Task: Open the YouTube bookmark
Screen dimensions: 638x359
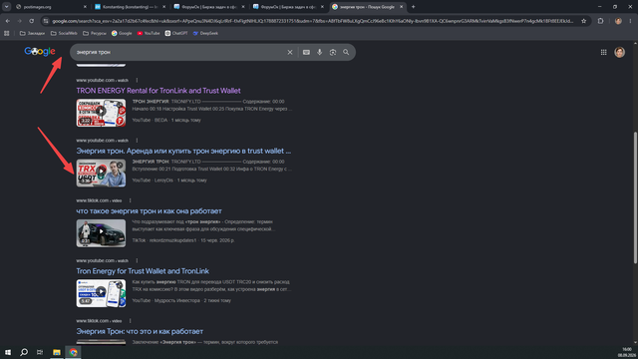Action: [149, 33]
